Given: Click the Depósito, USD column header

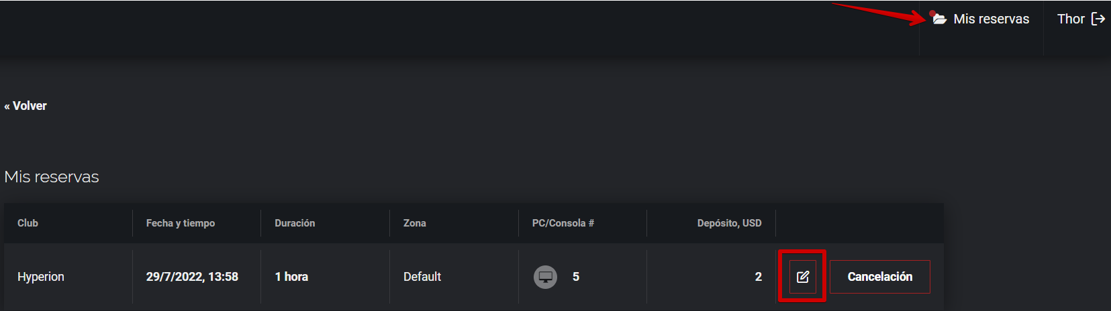Looking at the screenshot, I should pyautogui.click(x=729, y=223).
